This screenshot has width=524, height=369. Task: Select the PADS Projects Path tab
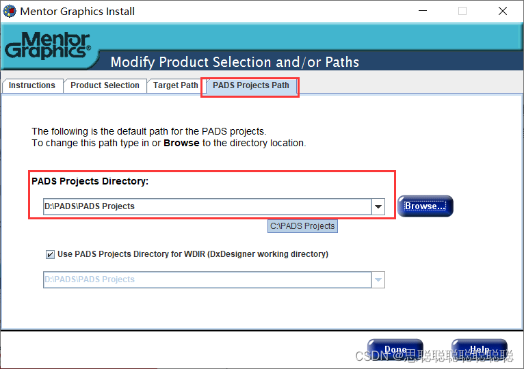point(250,85)
